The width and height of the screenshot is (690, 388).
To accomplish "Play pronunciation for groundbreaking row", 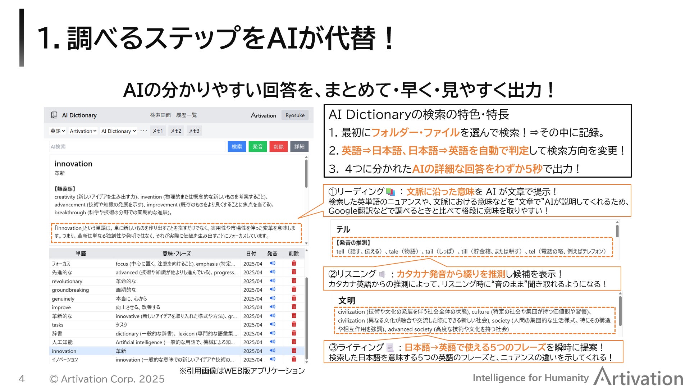I will (273, 289).
